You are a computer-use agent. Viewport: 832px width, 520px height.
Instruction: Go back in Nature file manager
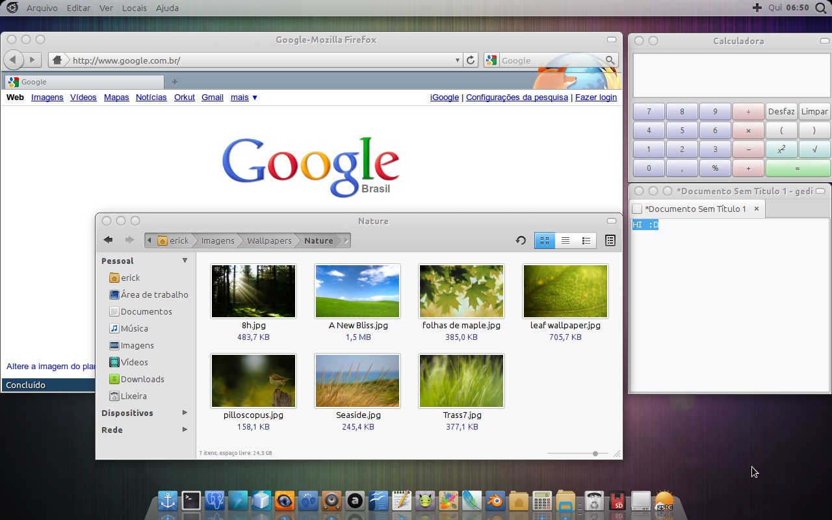point(109,240)
